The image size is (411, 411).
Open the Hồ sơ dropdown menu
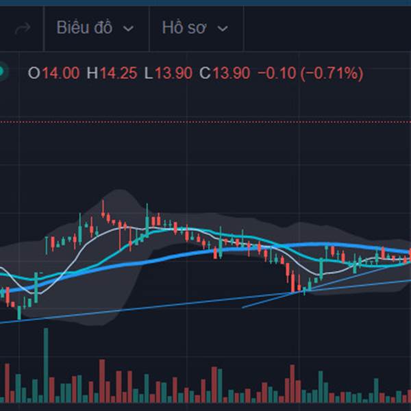point(195,28)
